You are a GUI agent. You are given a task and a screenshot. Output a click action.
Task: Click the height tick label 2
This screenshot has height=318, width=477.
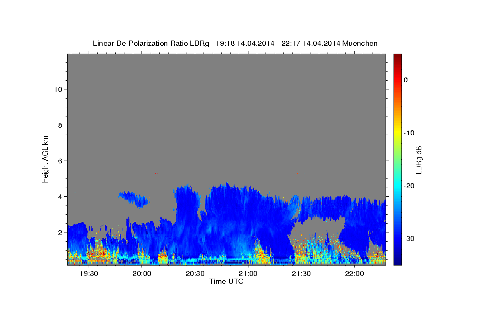tap(60, 232)
